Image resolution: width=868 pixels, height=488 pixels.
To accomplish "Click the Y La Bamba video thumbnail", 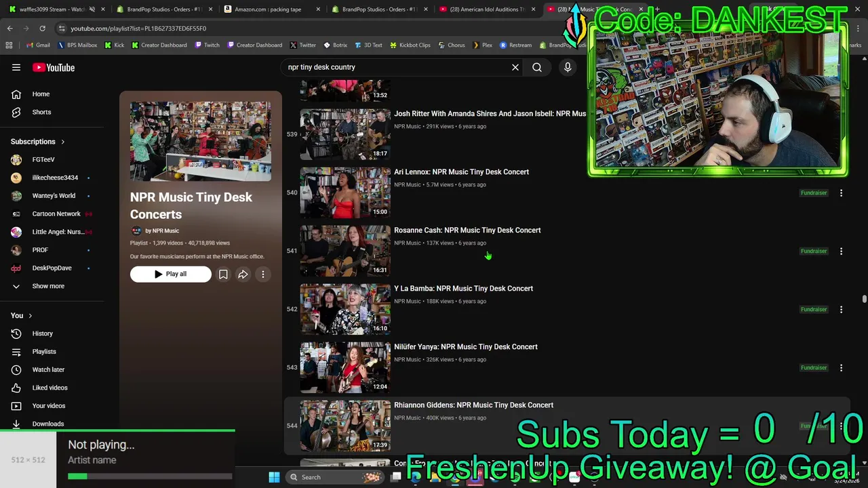I will pyautogui.click(x=345, y=309).
